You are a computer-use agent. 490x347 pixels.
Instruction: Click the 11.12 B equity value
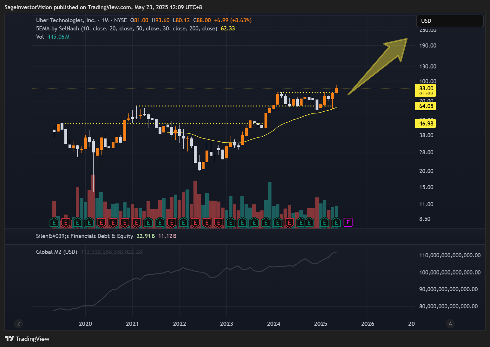167,236
